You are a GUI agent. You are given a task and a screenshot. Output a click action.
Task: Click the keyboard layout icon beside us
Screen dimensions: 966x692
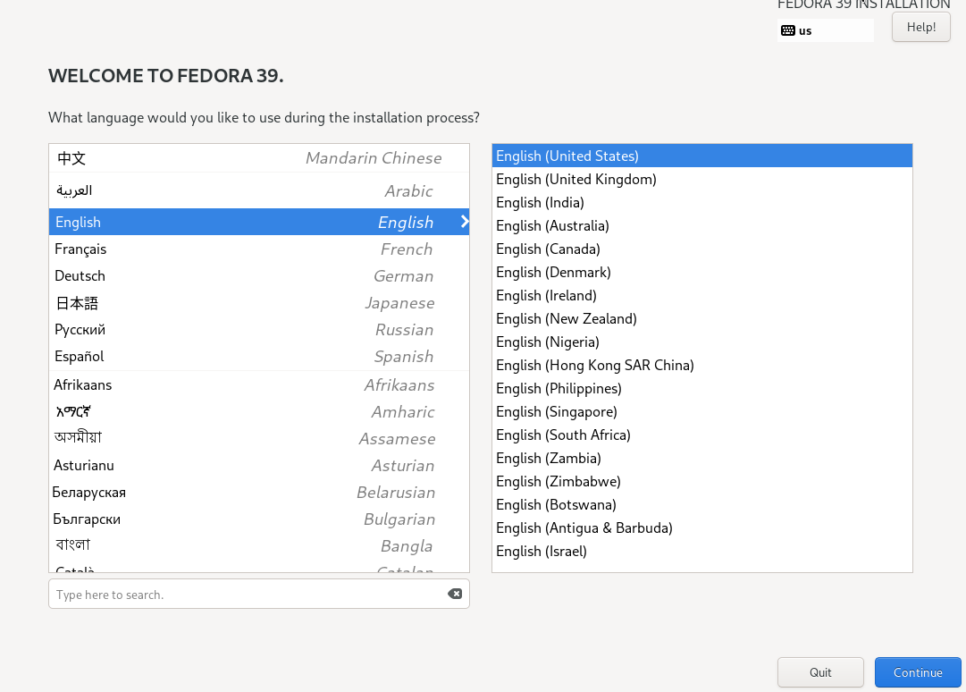(x=787, y=30)
